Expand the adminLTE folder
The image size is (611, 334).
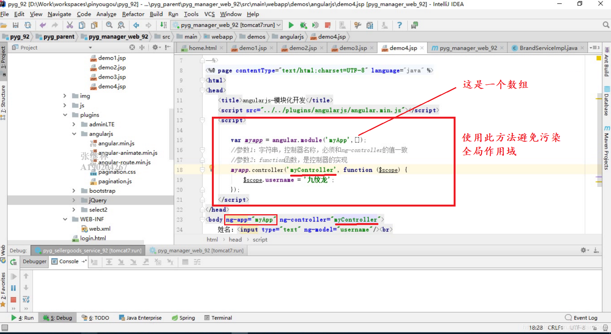(x=74, y=124)
